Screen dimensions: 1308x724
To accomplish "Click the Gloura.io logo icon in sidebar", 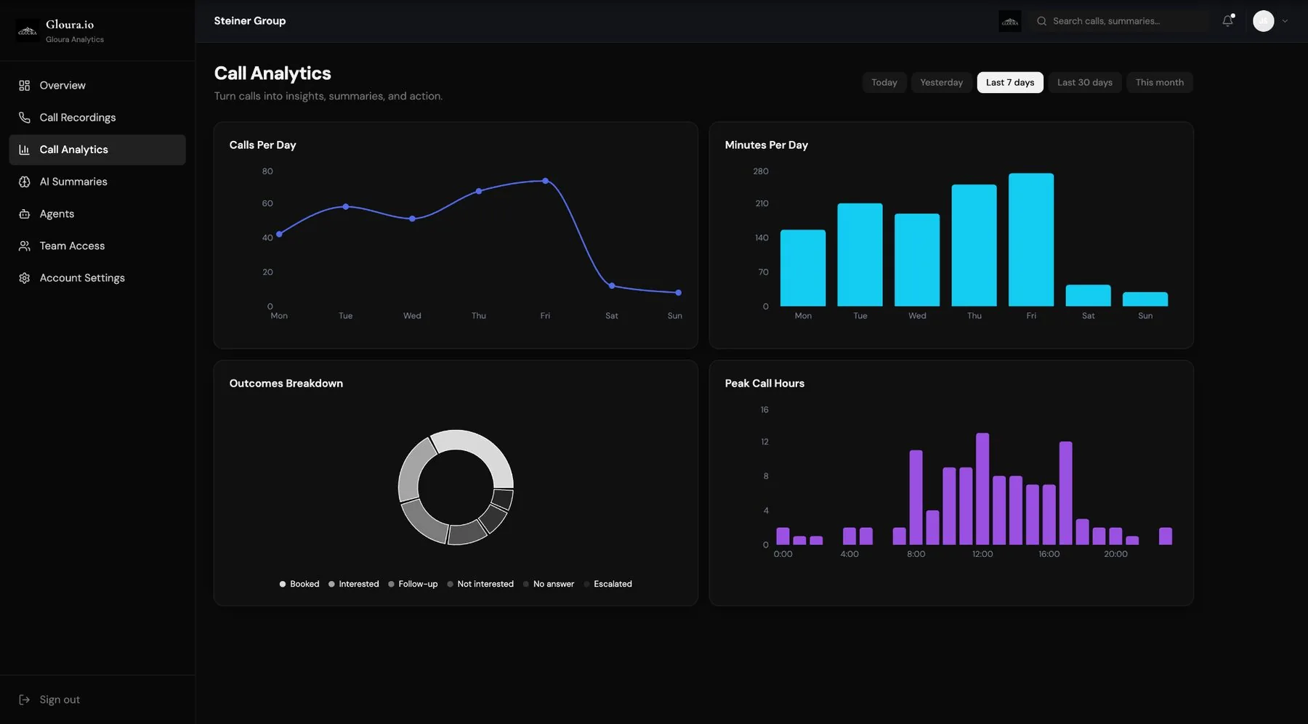I will (28, 30).
